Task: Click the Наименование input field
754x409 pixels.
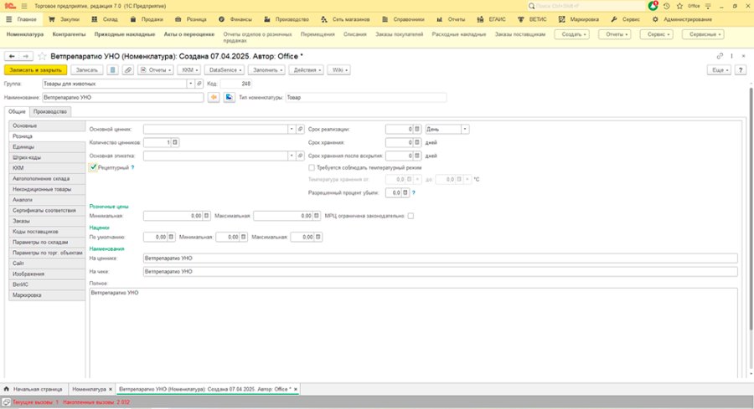Action: 123,98
